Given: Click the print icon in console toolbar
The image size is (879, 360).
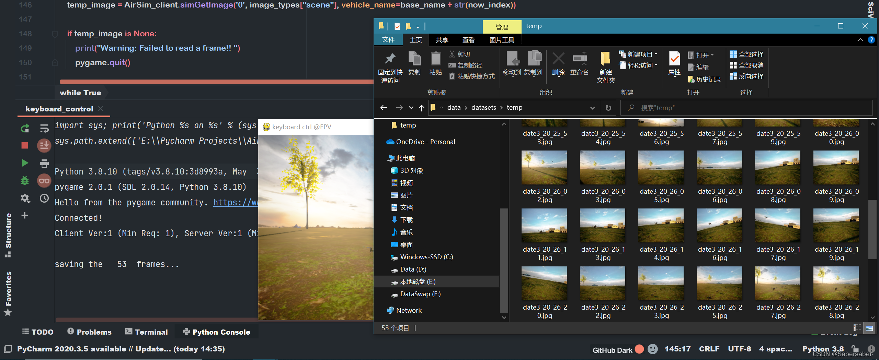Looking at the screenshot, I should tap(44, 163).
